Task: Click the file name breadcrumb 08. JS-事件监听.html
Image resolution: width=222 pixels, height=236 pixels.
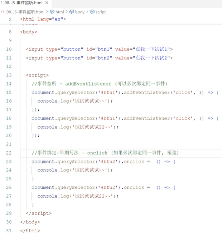Action: [x=25, y=12]
